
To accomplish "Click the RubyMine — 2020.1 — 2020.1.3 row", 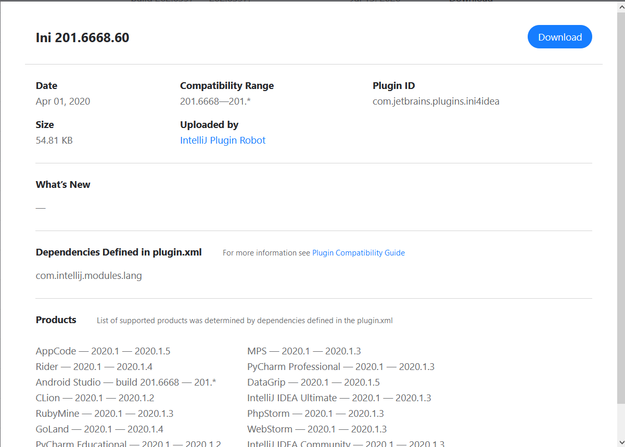I will 105,414.
